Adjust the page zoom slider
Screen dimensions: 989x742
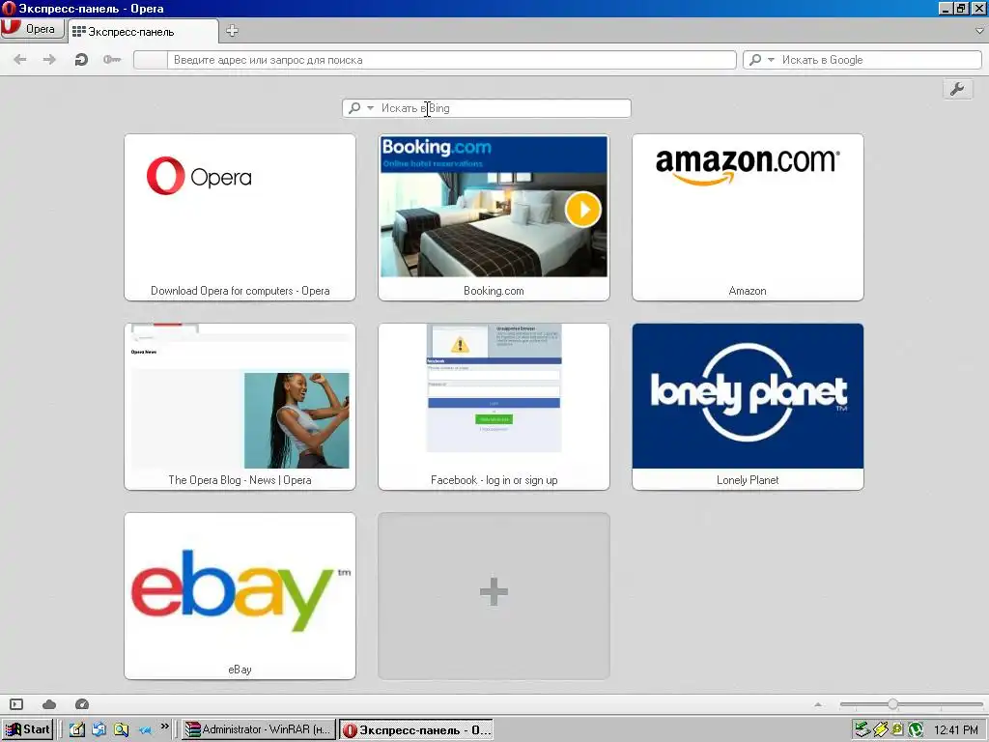pos(911,704)
